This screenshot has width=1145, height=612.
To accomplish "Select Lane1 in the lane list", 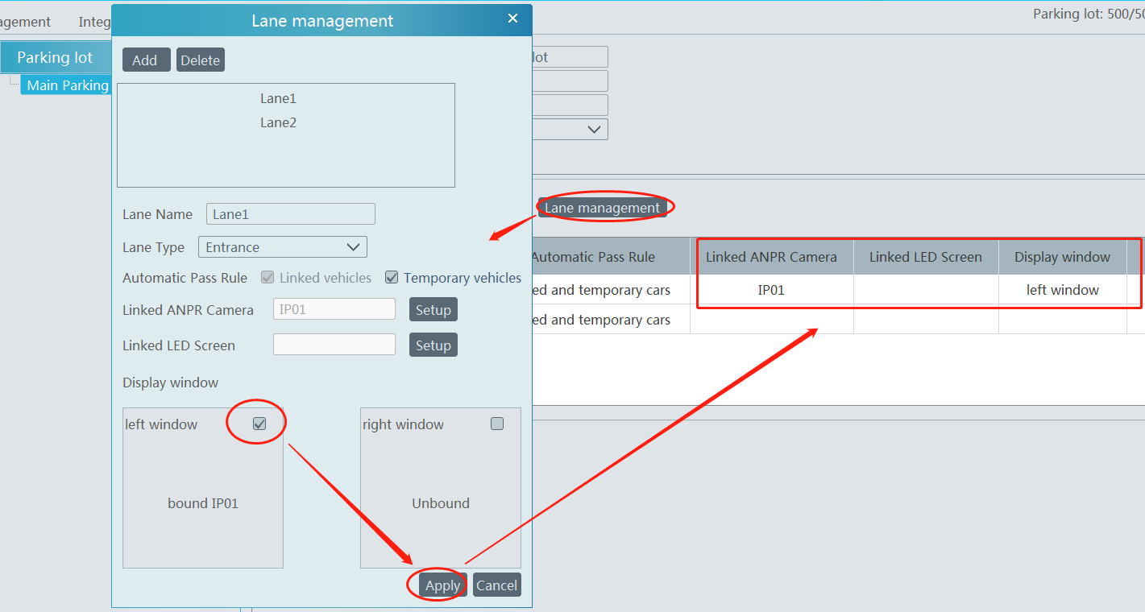I will [x=278, y=98].
